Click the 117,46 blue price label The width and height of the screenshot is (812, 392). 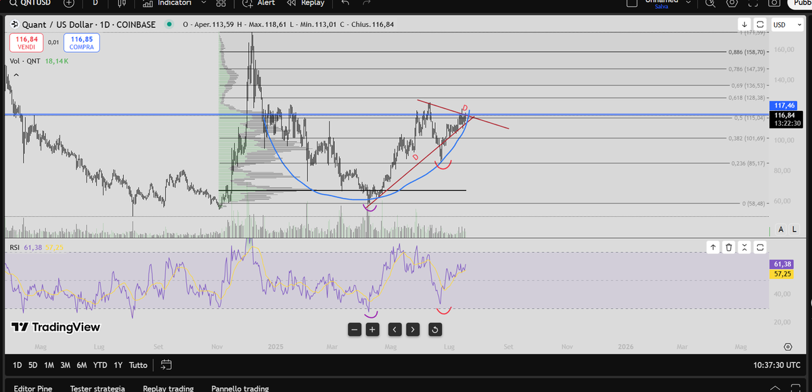point(785,105)
